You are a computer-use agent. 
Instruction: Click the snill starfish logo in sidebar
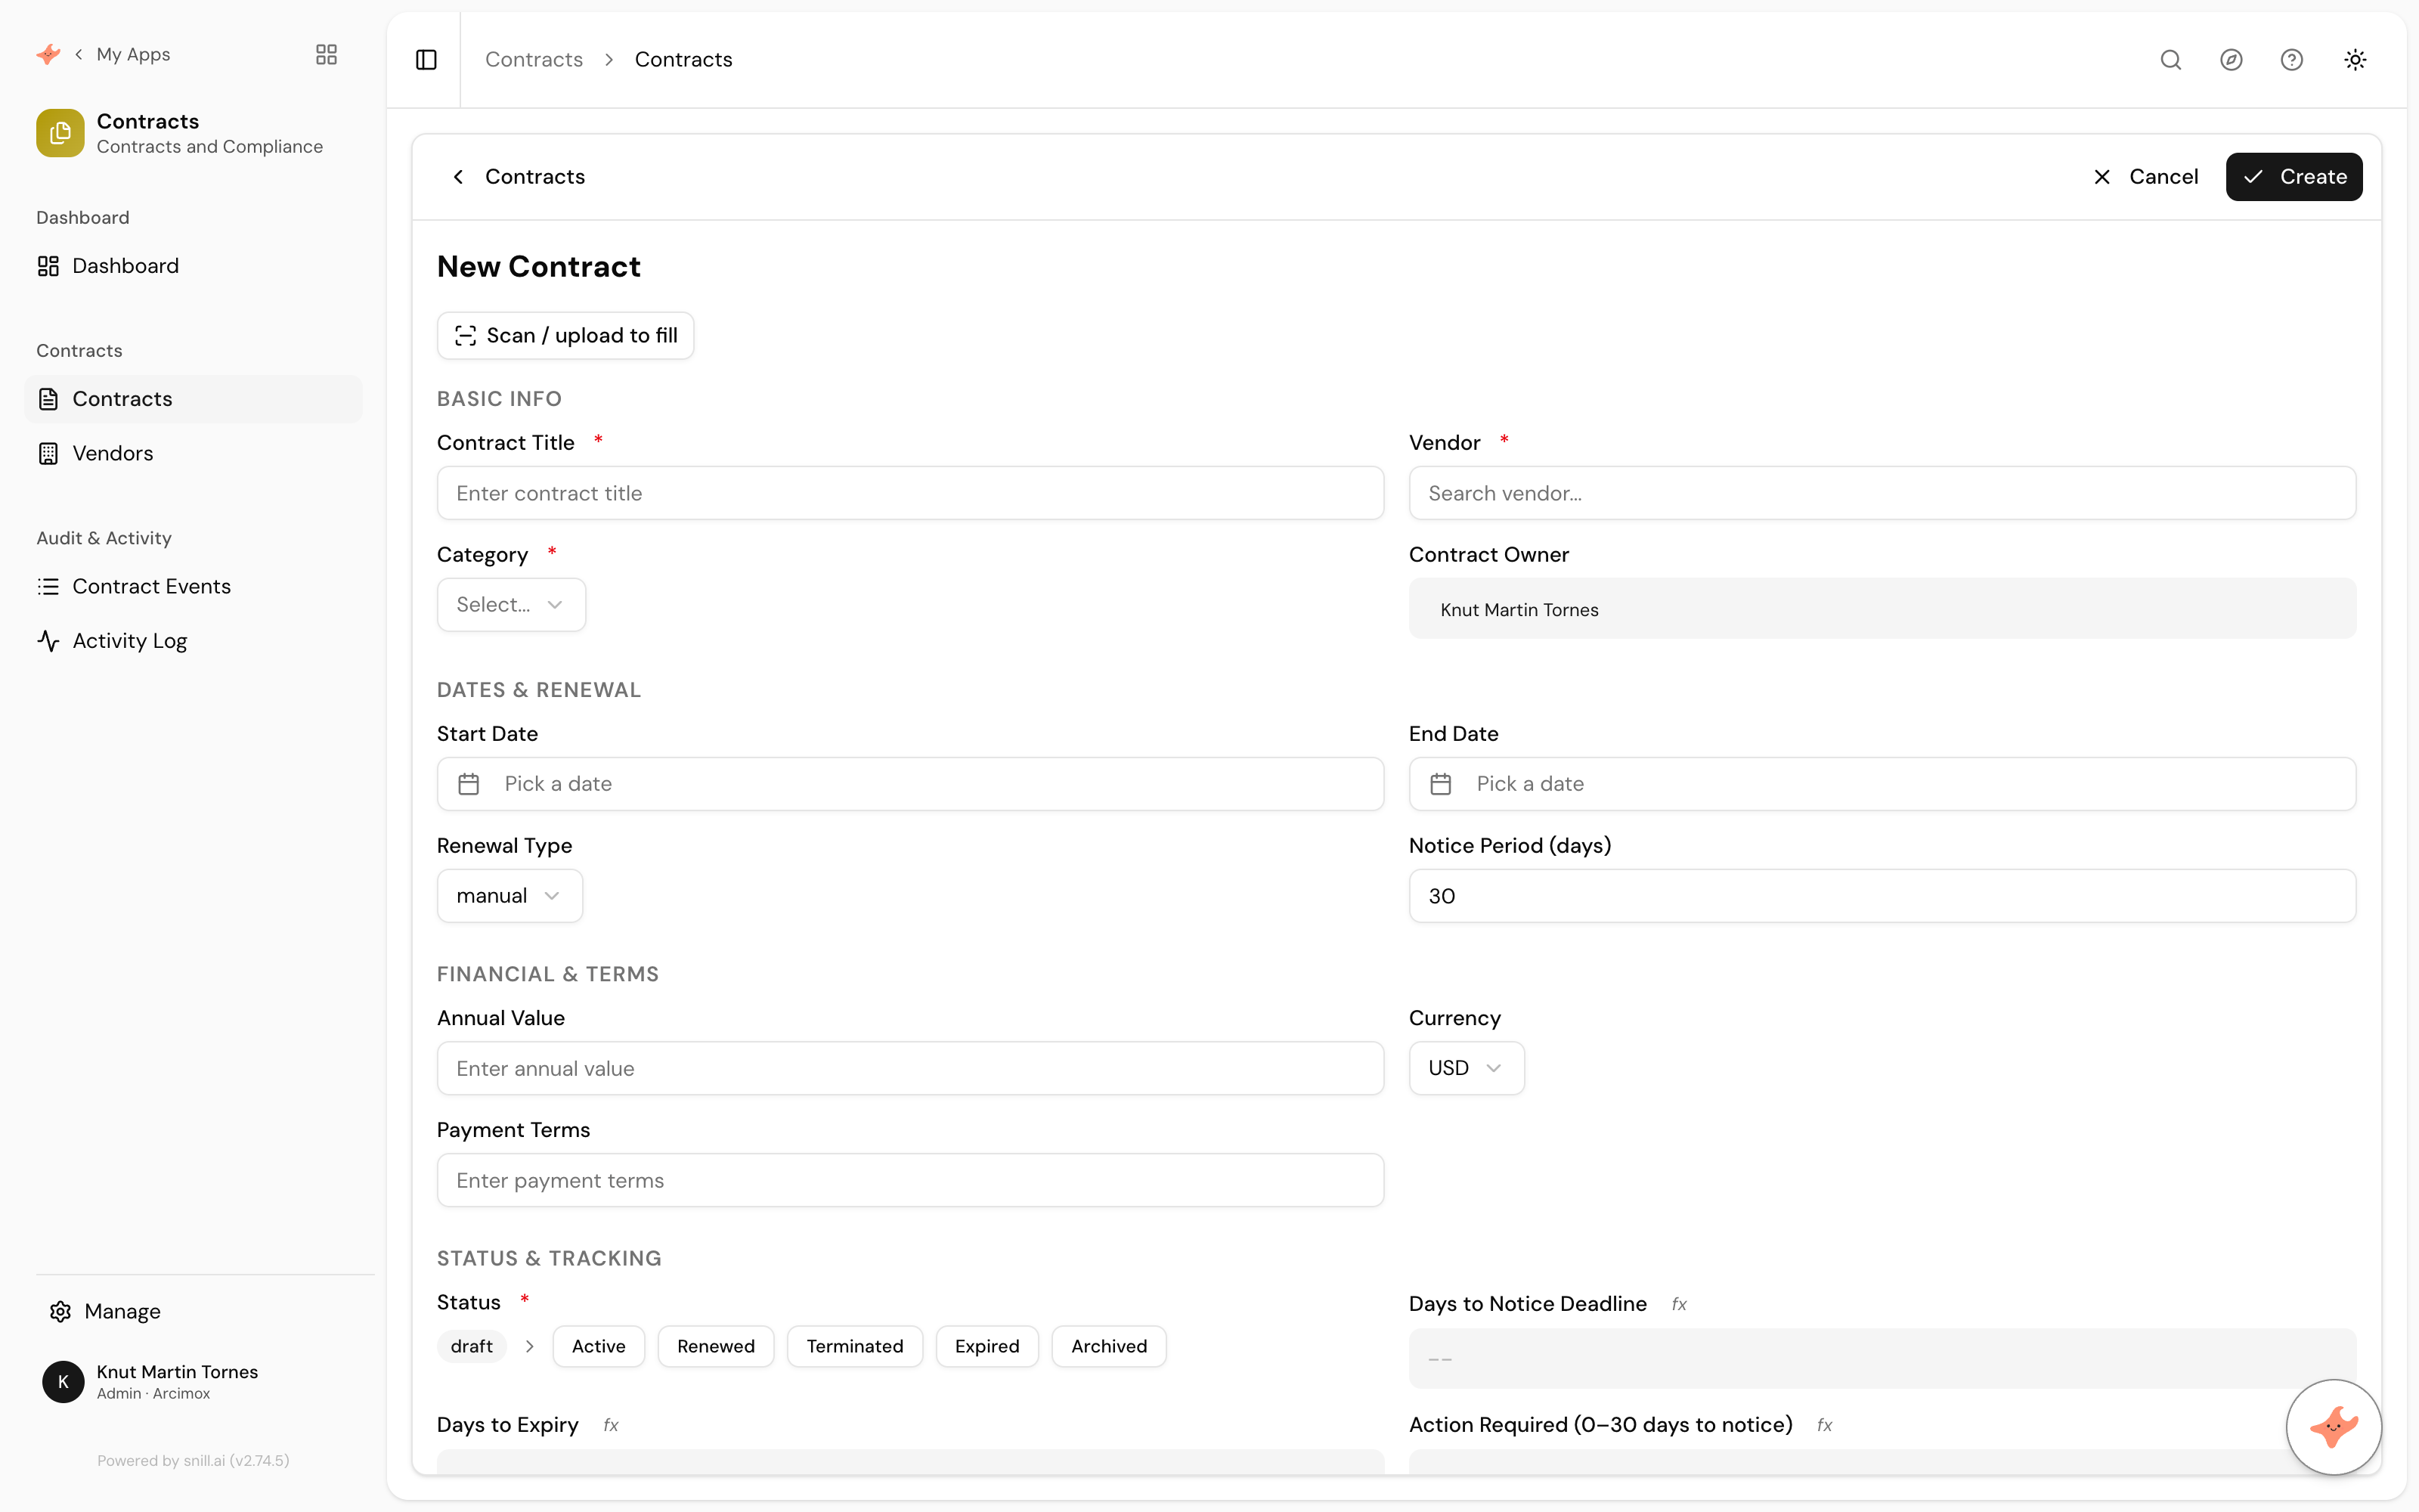click(48, 54)
